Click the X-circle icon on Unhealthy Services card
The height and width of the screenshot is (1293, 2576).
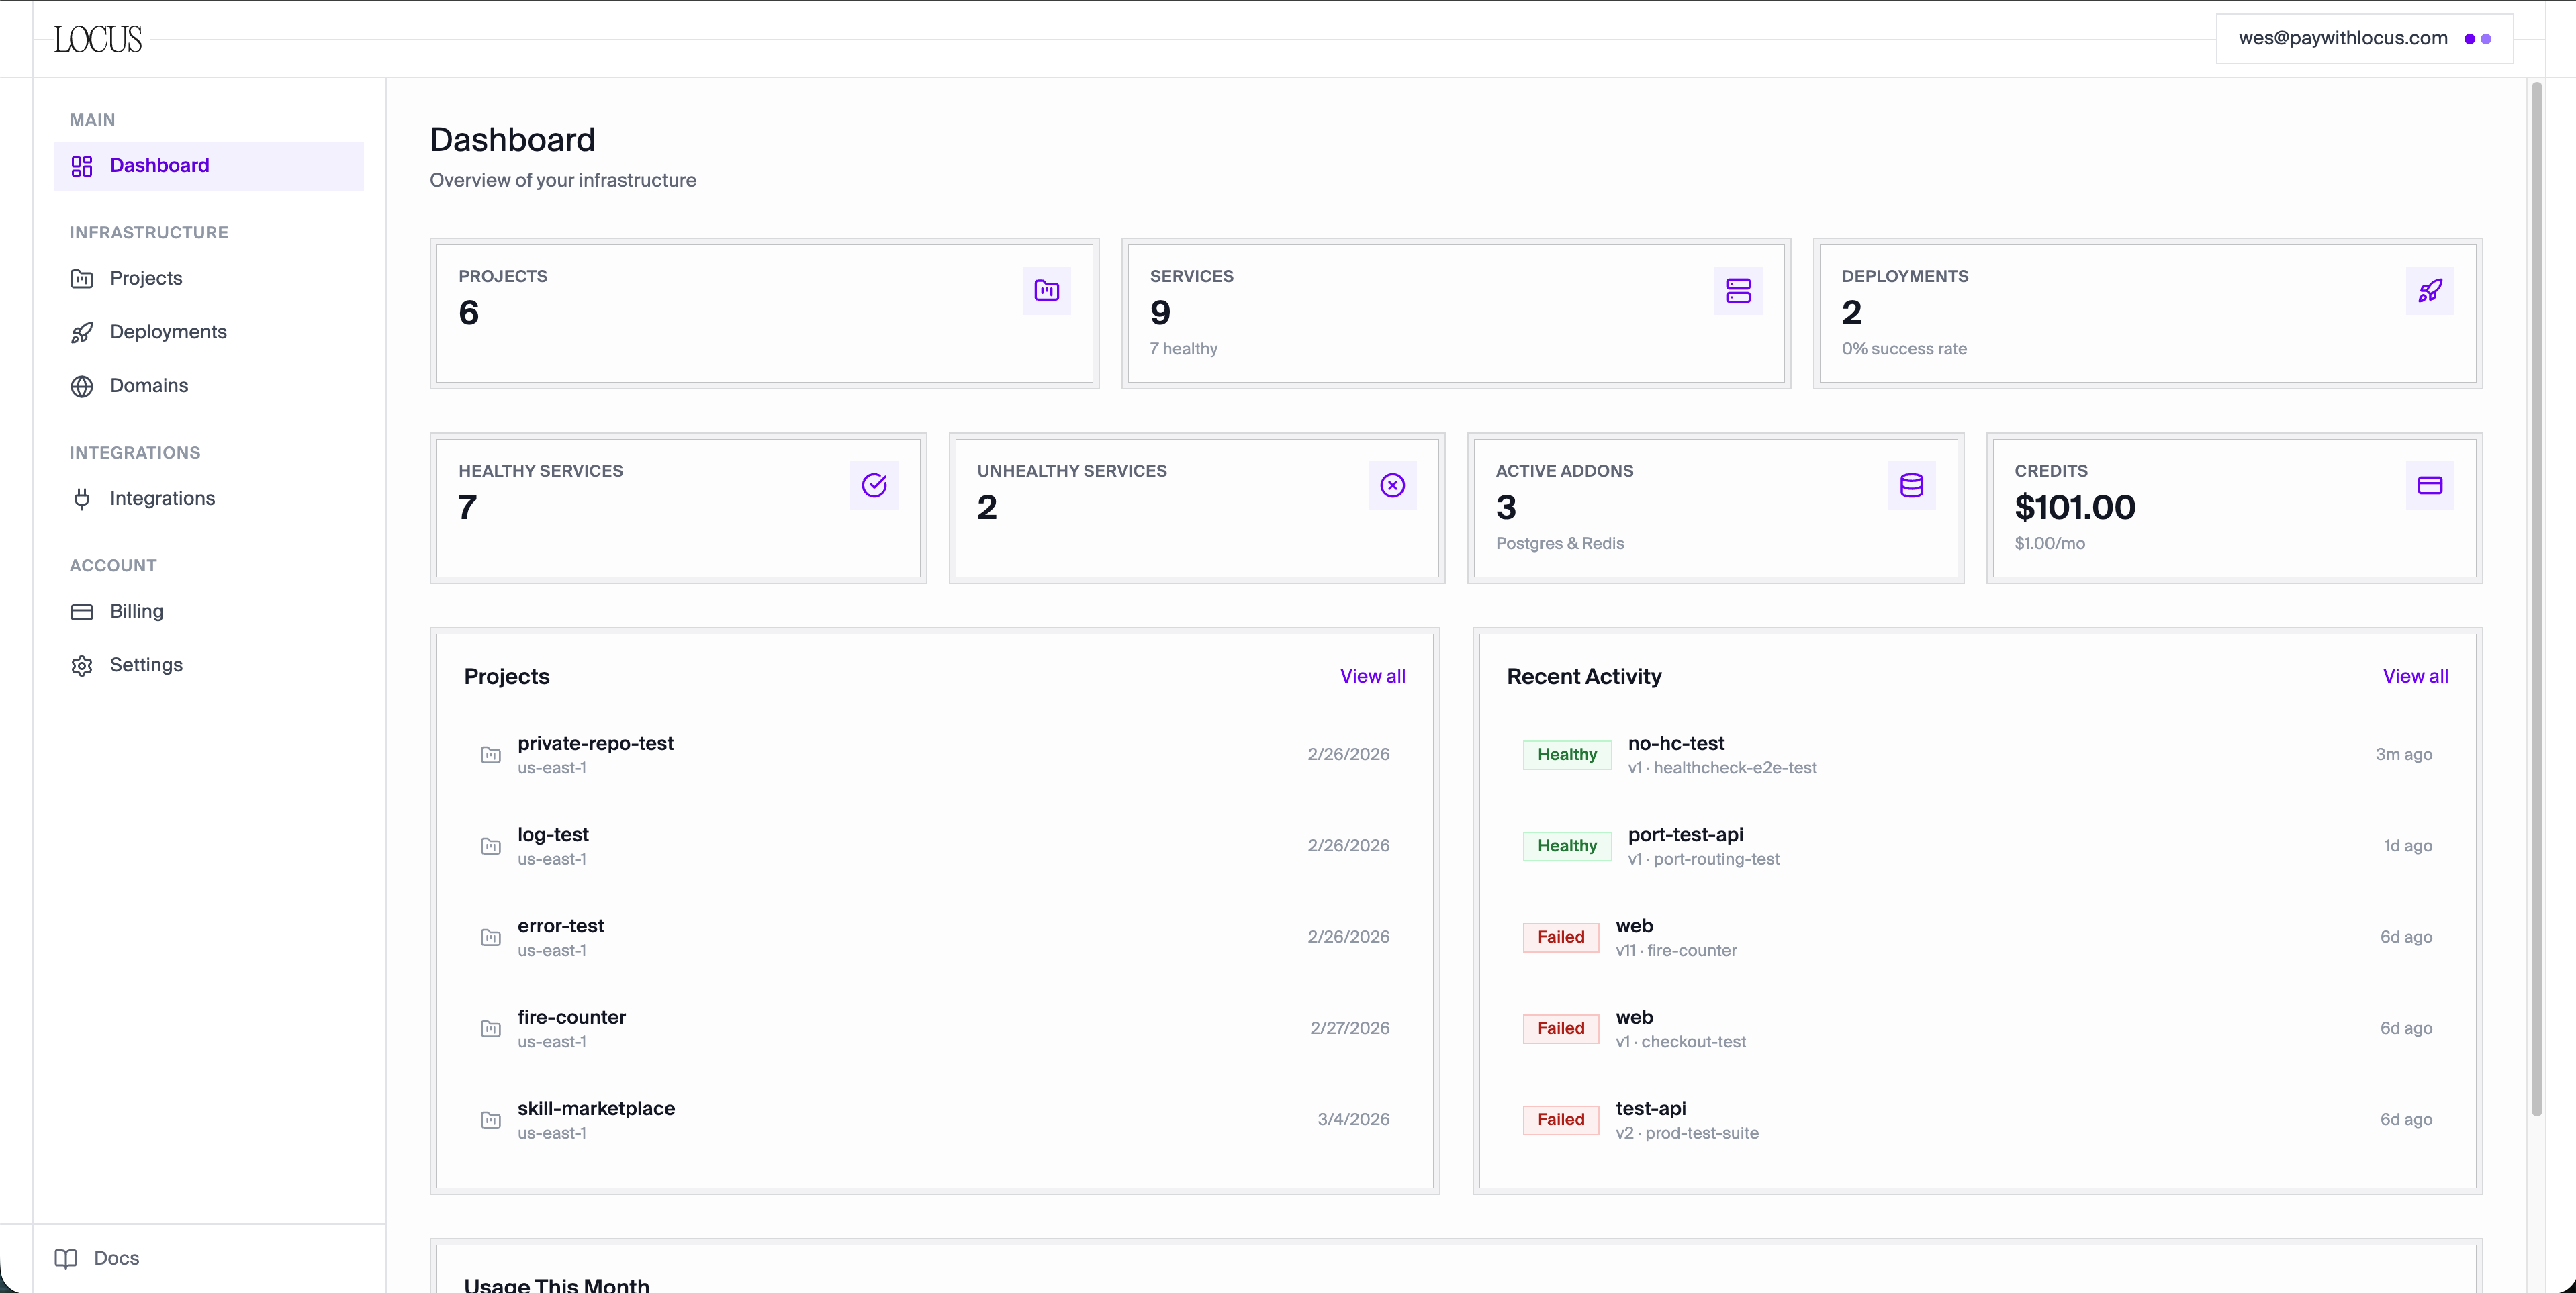coord(1392,485)
